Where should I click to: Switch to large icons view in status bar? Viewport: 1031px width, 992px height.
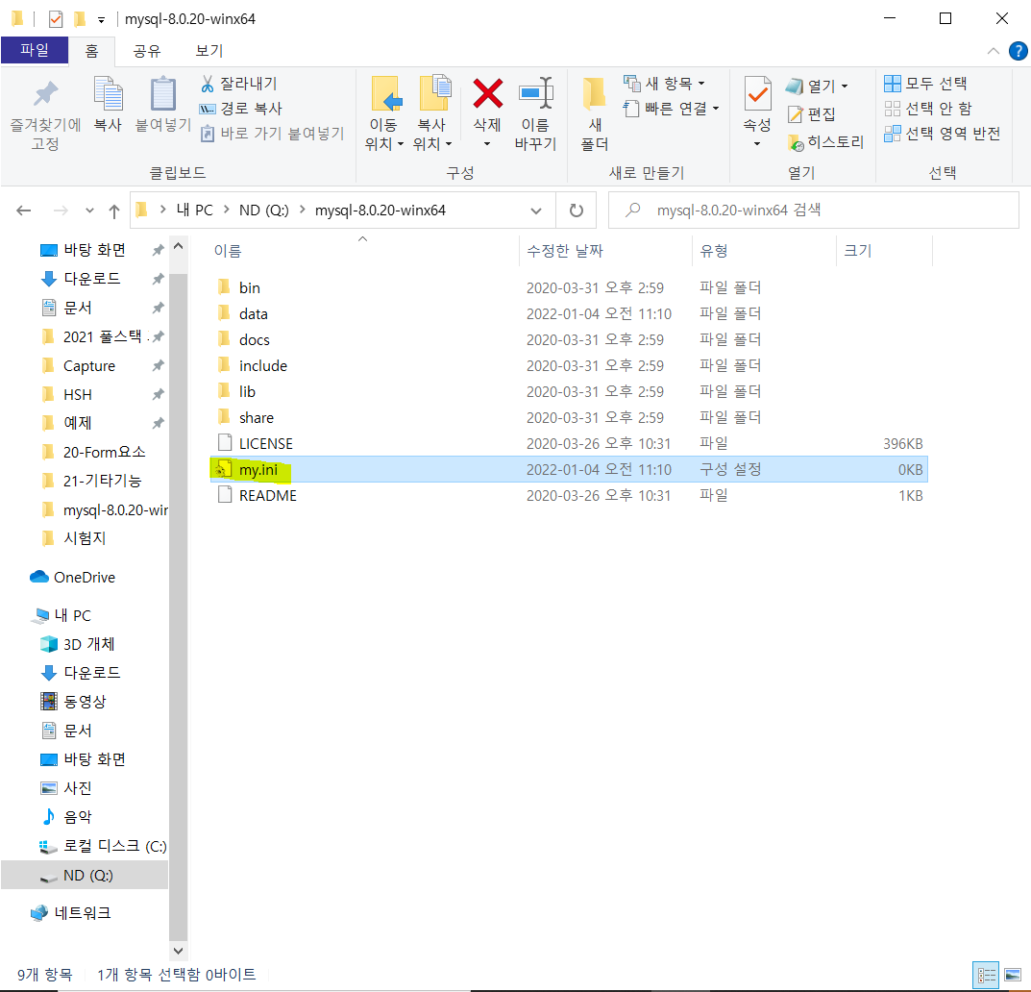click(x=1013, y=975)
